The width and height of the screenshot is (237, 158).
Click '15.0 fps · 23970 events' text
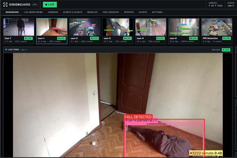(182, 41)
